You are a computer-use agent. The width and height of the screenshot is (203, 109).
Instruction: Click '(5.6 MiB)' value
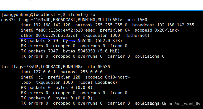click(109, 51)
